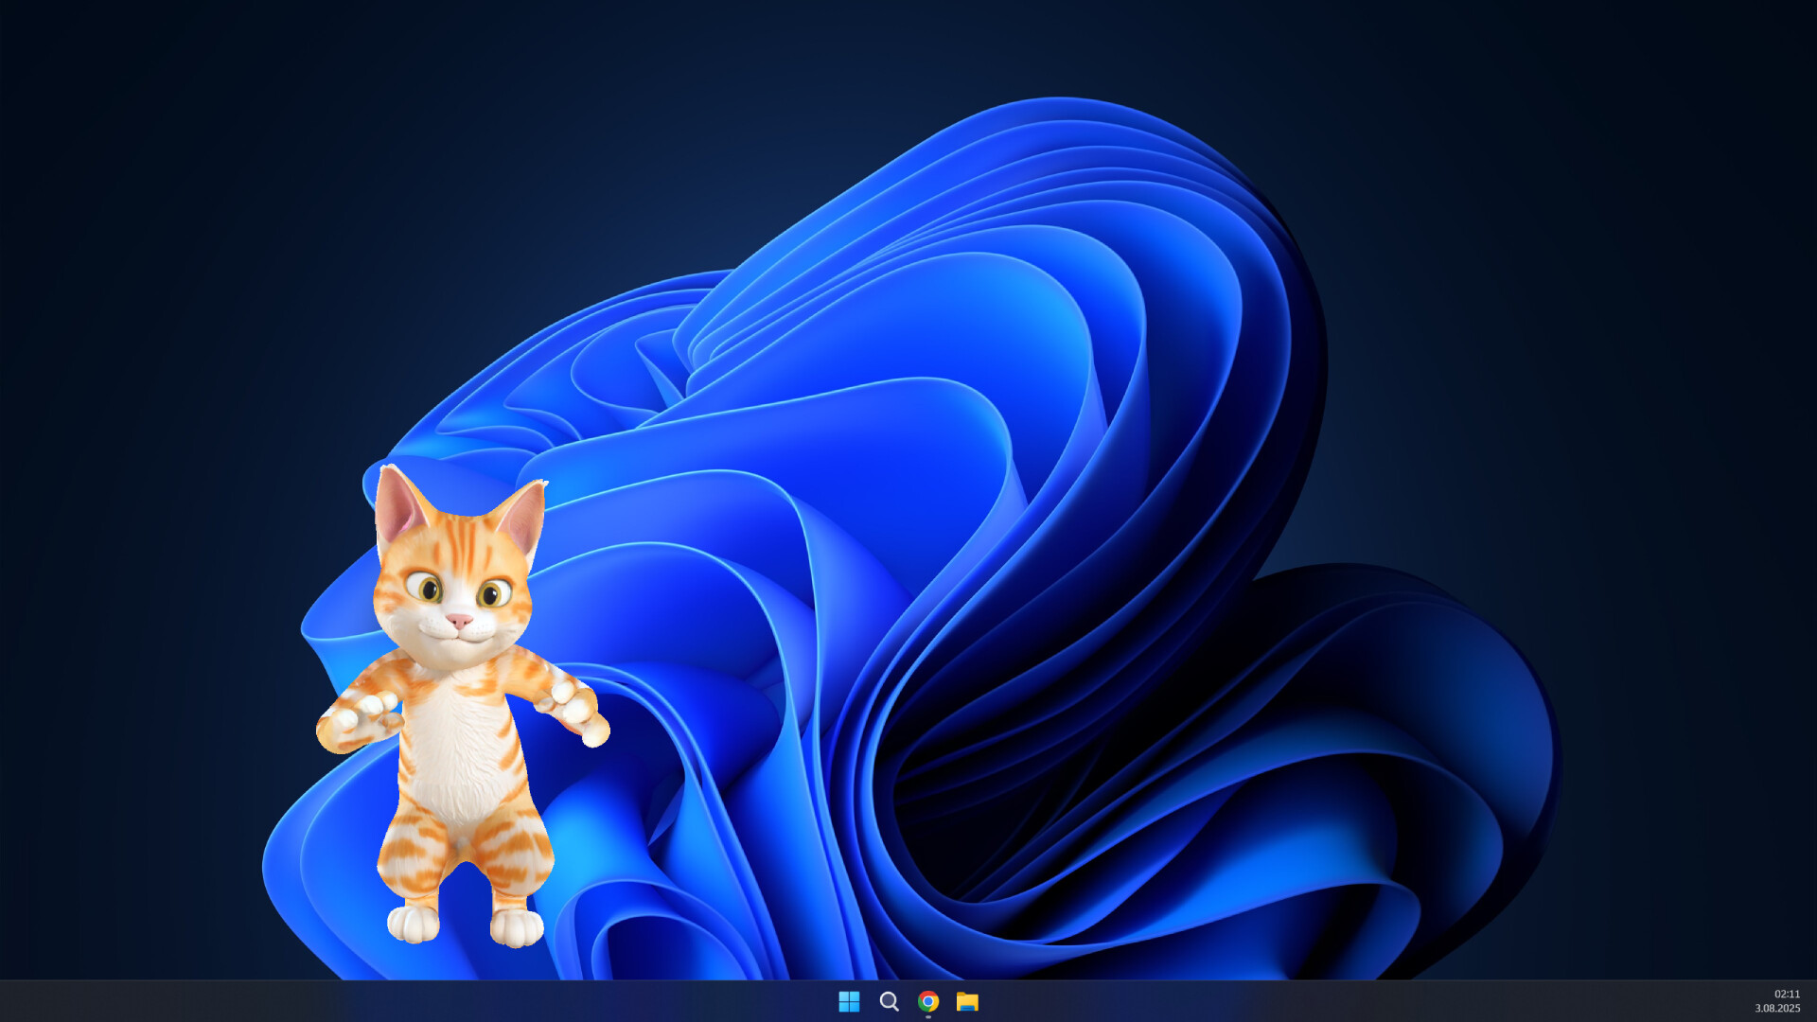Viewport: 1817px width, 1022px height.
Task: Open File Explorer from the taskbar
Action: point(967,1000)
